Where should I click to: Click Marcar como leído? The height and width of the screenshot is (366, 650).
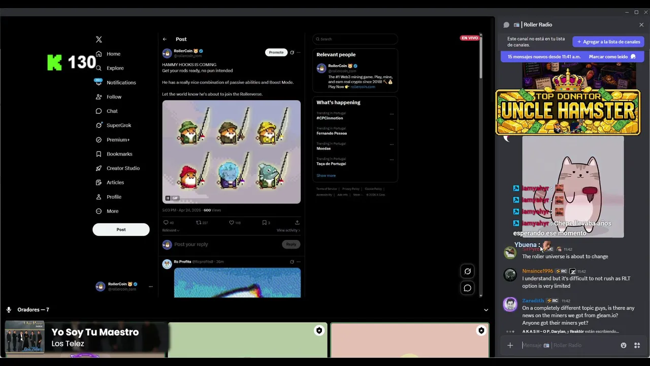[612, 57]
